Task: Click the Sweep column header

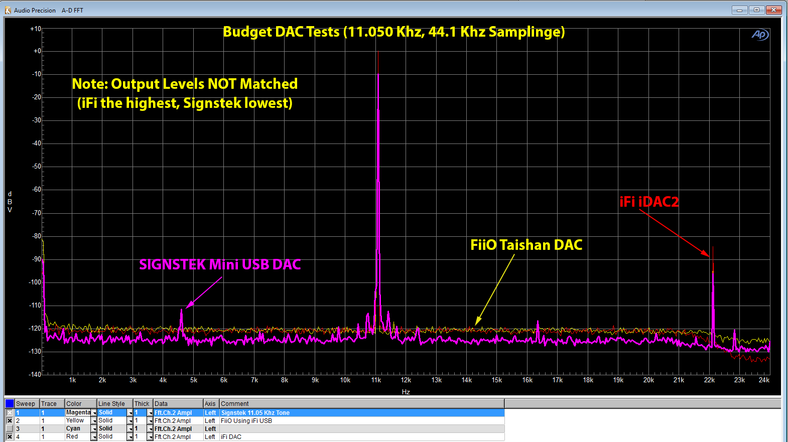Action: [x=27, y=403]
